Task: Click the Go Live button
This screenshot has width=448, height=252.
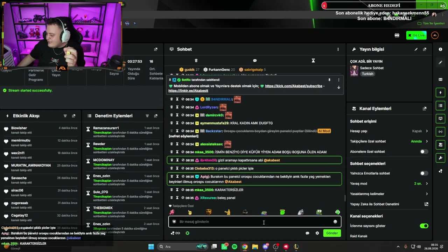Action: tap(416, 35)
